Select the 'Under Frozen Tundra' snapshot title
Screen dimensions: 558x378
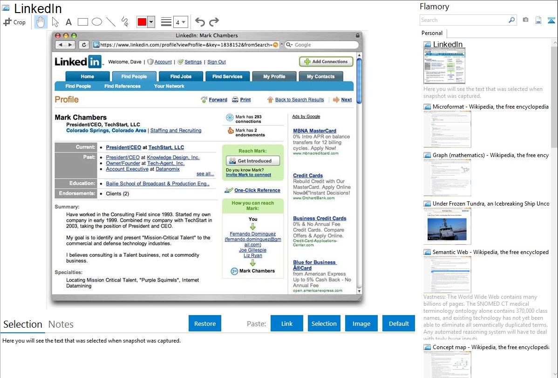click(491, 203)
